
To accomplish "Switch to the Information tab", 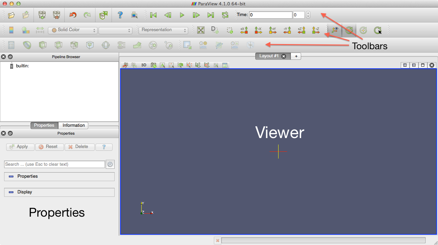I will click(x=73, y=125).
